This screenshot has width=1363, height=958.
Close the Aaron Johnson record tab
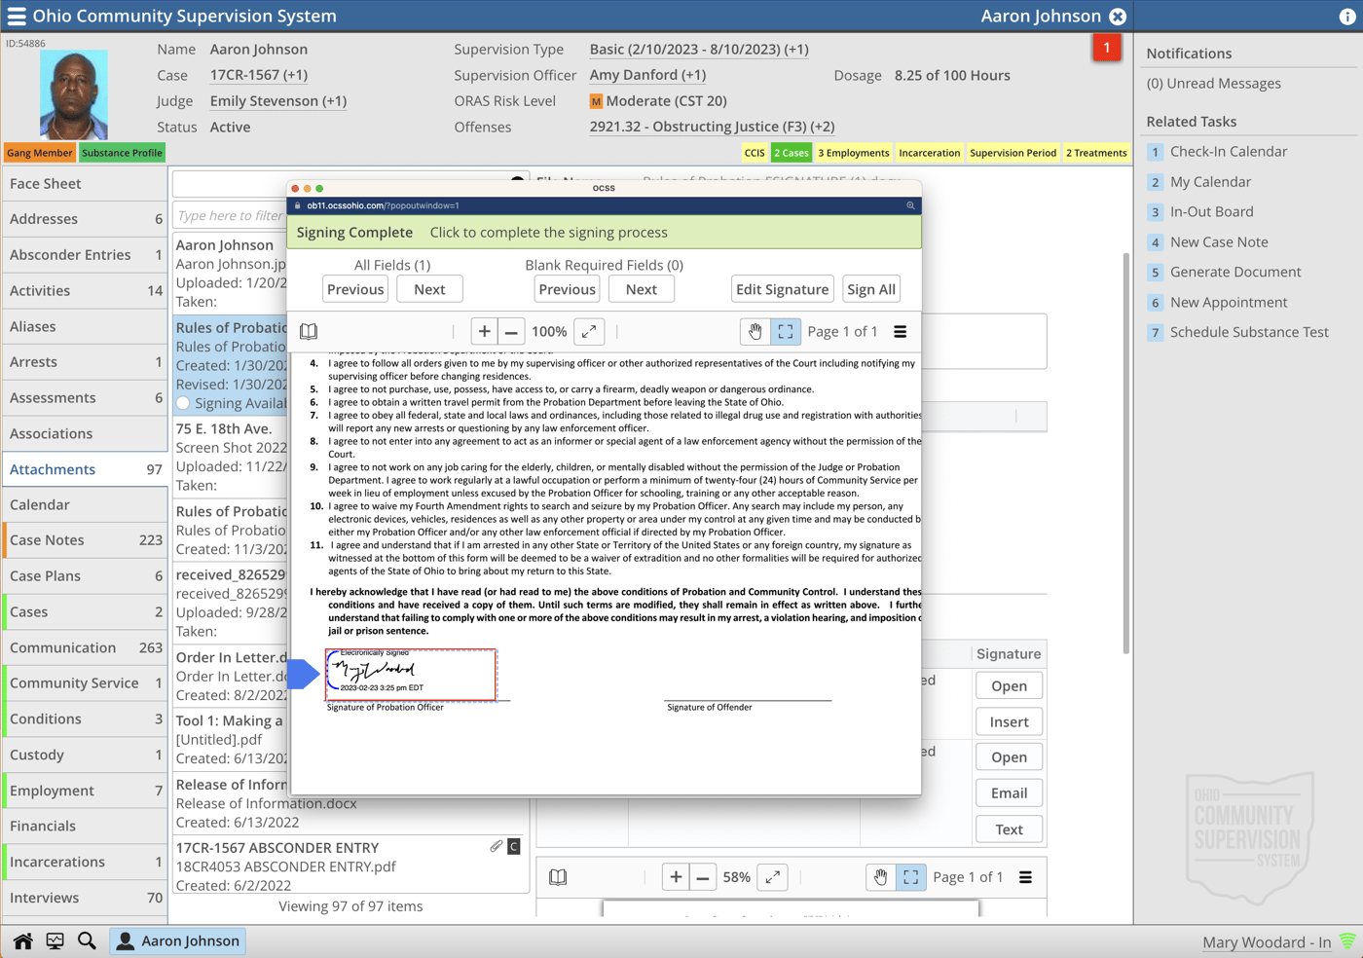[x=1118, y=17]
